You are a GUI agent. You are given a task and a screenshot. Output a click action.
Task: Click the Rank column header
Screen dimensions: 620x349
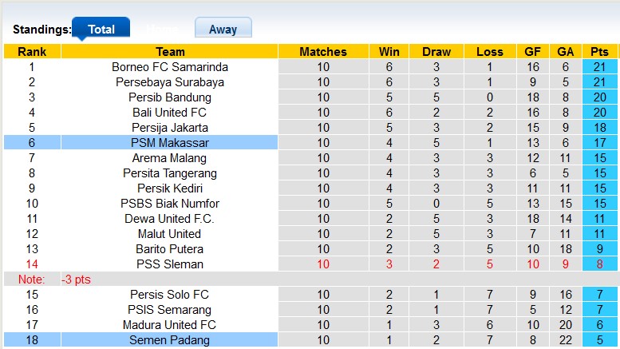click(31, 52)
